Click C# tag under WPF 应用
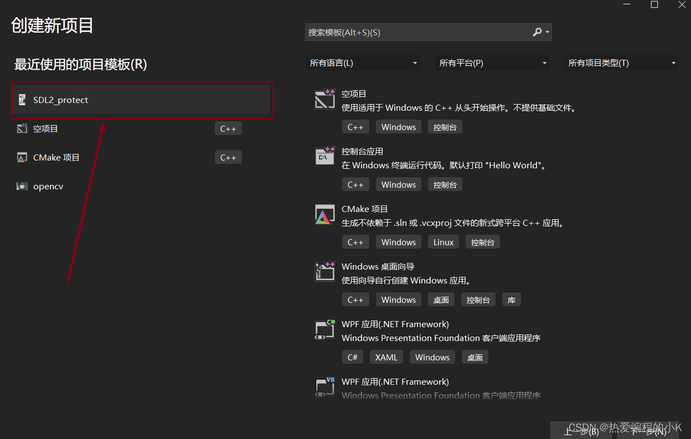The width and height of the screenshot is (691, 439). [353, 357]
